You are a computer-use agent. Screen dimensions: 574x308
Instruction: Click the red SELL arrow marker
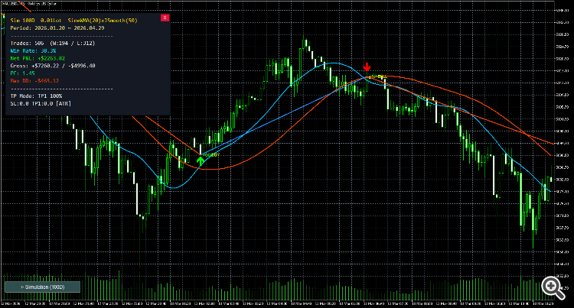367,66
